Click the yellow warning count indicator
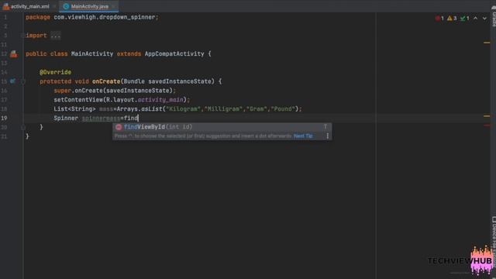The width and height of the screenshot is (496, 279). pyautogui.click(x=452, y=19)
